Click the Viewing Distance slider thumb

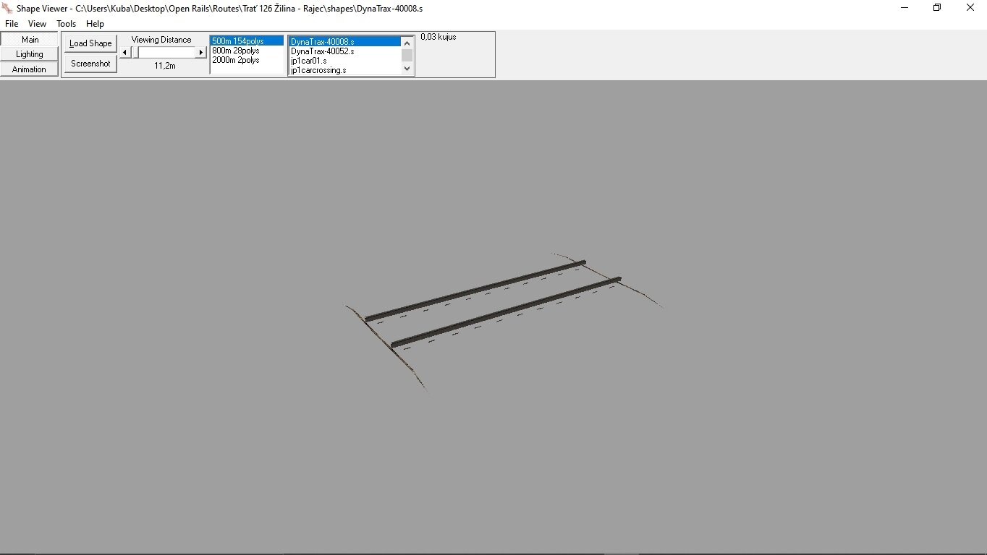click(x=135, y=52)
